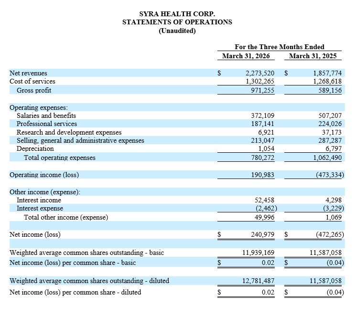Click salaries value 372,109
The height and width of the screenshot is (316, 356).
[x=263, y=116]
